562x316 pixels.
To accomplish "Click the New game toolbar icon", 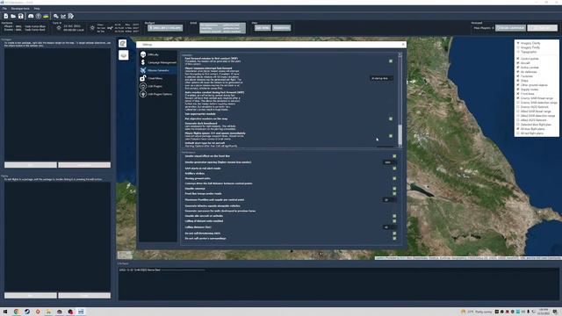I will (x=6, y=16).
